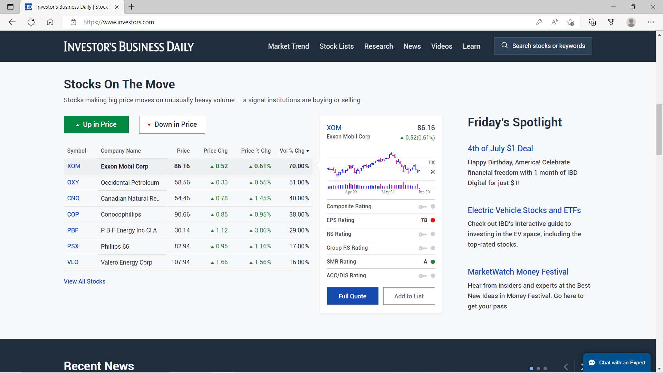Select the third carousel dot indicator
The height and width of the screenshot is (373, 663).
point(545,369)
